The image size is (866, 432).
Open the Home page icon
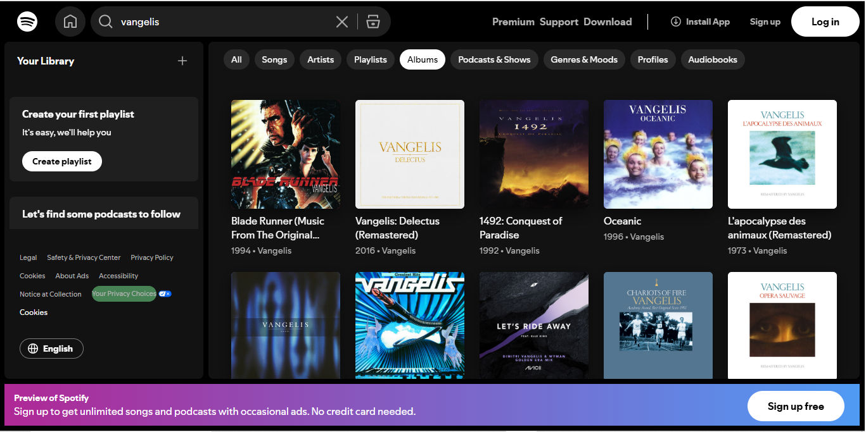click(x=70, y=21)
